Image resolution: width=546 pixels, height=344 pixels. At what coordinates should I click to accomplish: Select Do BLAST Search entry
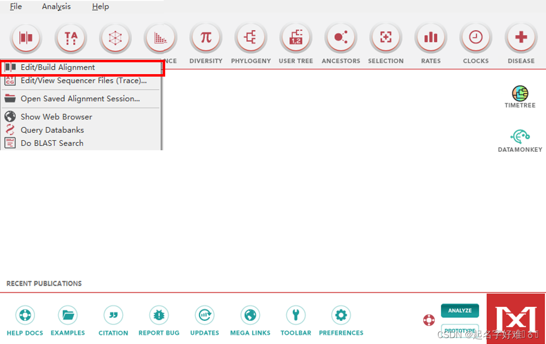click(81, 143)
